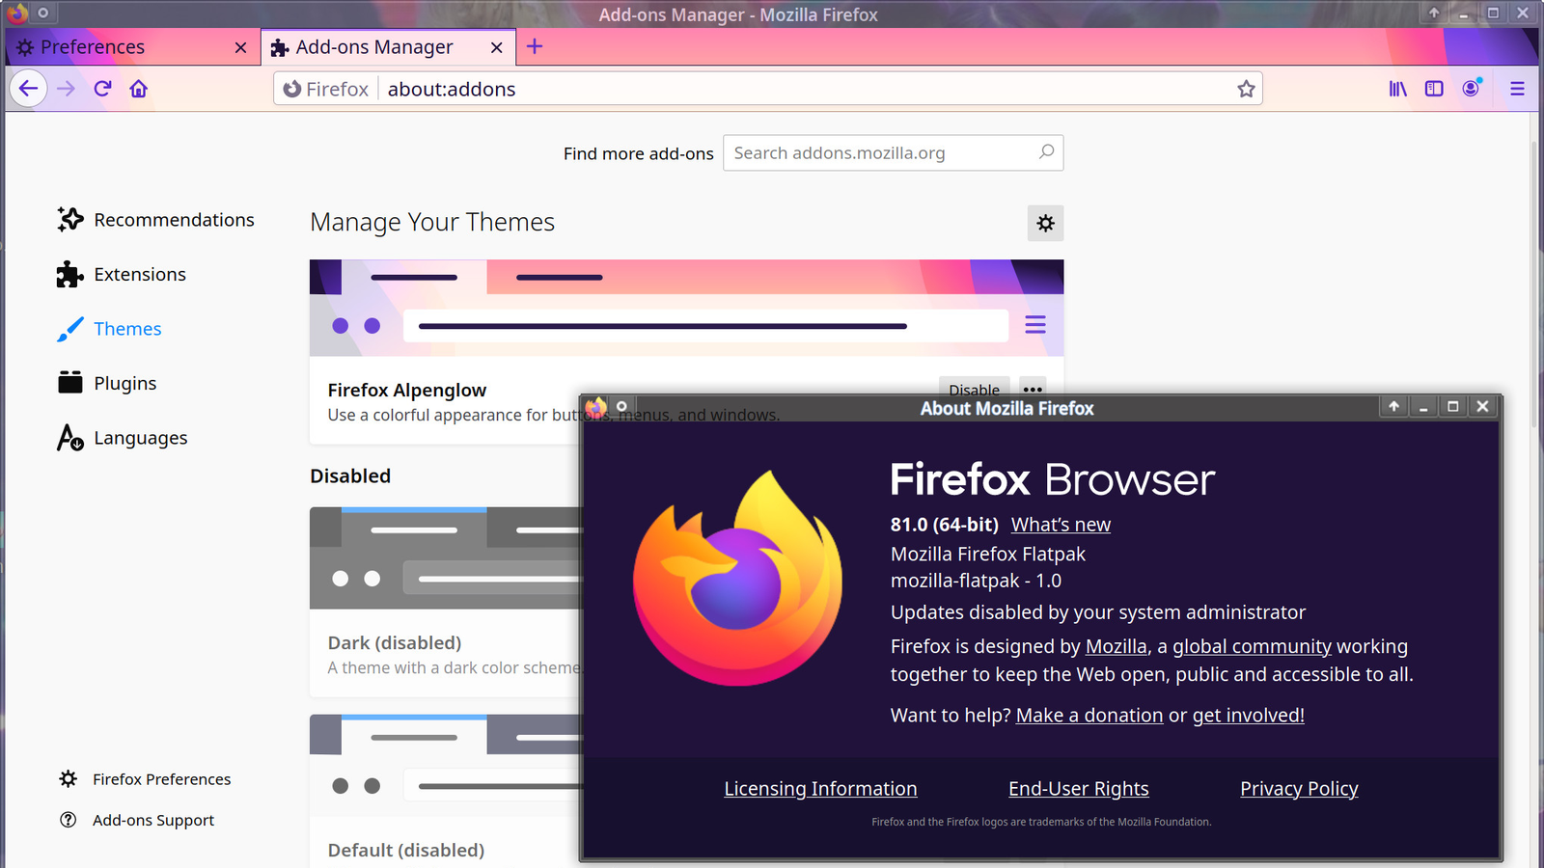Toggle the sidebar view icon

pyautogui.click(x=1434, y=89)
